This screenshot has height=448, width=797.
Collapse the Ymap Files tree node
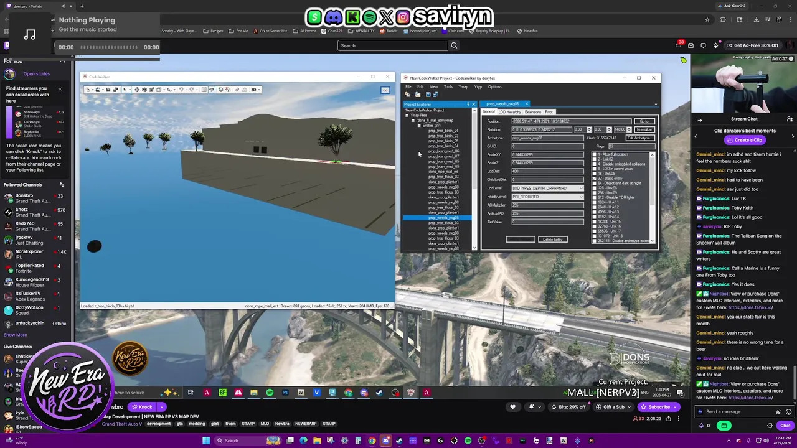pyautogui.click(x=407, y=115)
